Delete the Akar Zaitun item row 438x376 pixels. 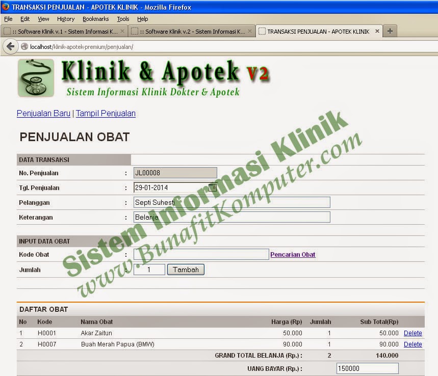coord(413,333)
